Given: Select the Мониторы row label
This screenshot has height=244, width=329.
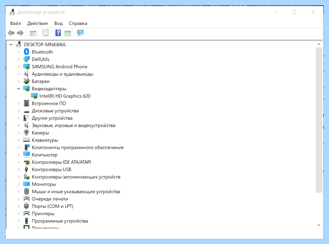Looking at the screenshot, I should click(44, 184).
